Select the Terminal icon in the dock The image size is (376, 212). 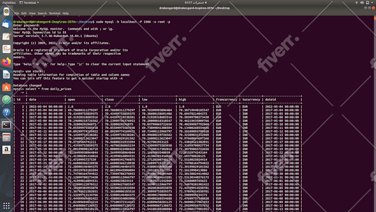point(7,125)
